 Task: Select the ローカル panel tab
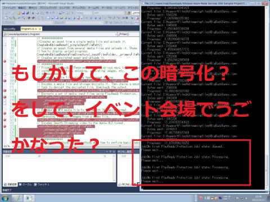point(25,185)
